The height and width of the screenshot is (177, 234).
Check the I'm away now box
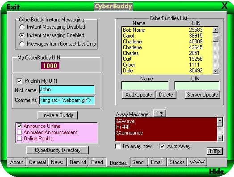point(117,146)
